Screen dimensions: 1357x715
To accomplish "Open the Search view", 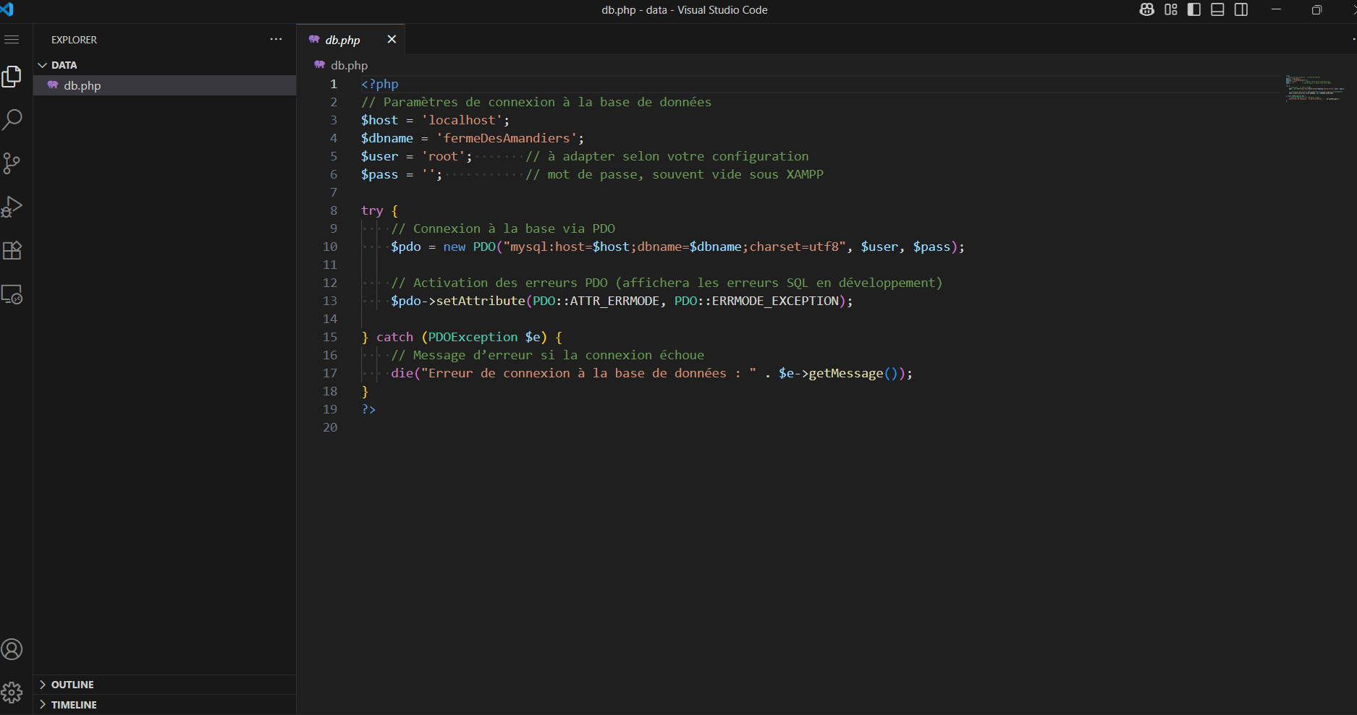I will [x=12, y=119].
